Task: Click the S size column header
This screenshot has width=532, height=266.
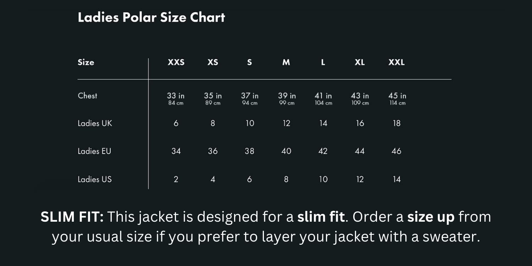Action: [x=249, y=62]
